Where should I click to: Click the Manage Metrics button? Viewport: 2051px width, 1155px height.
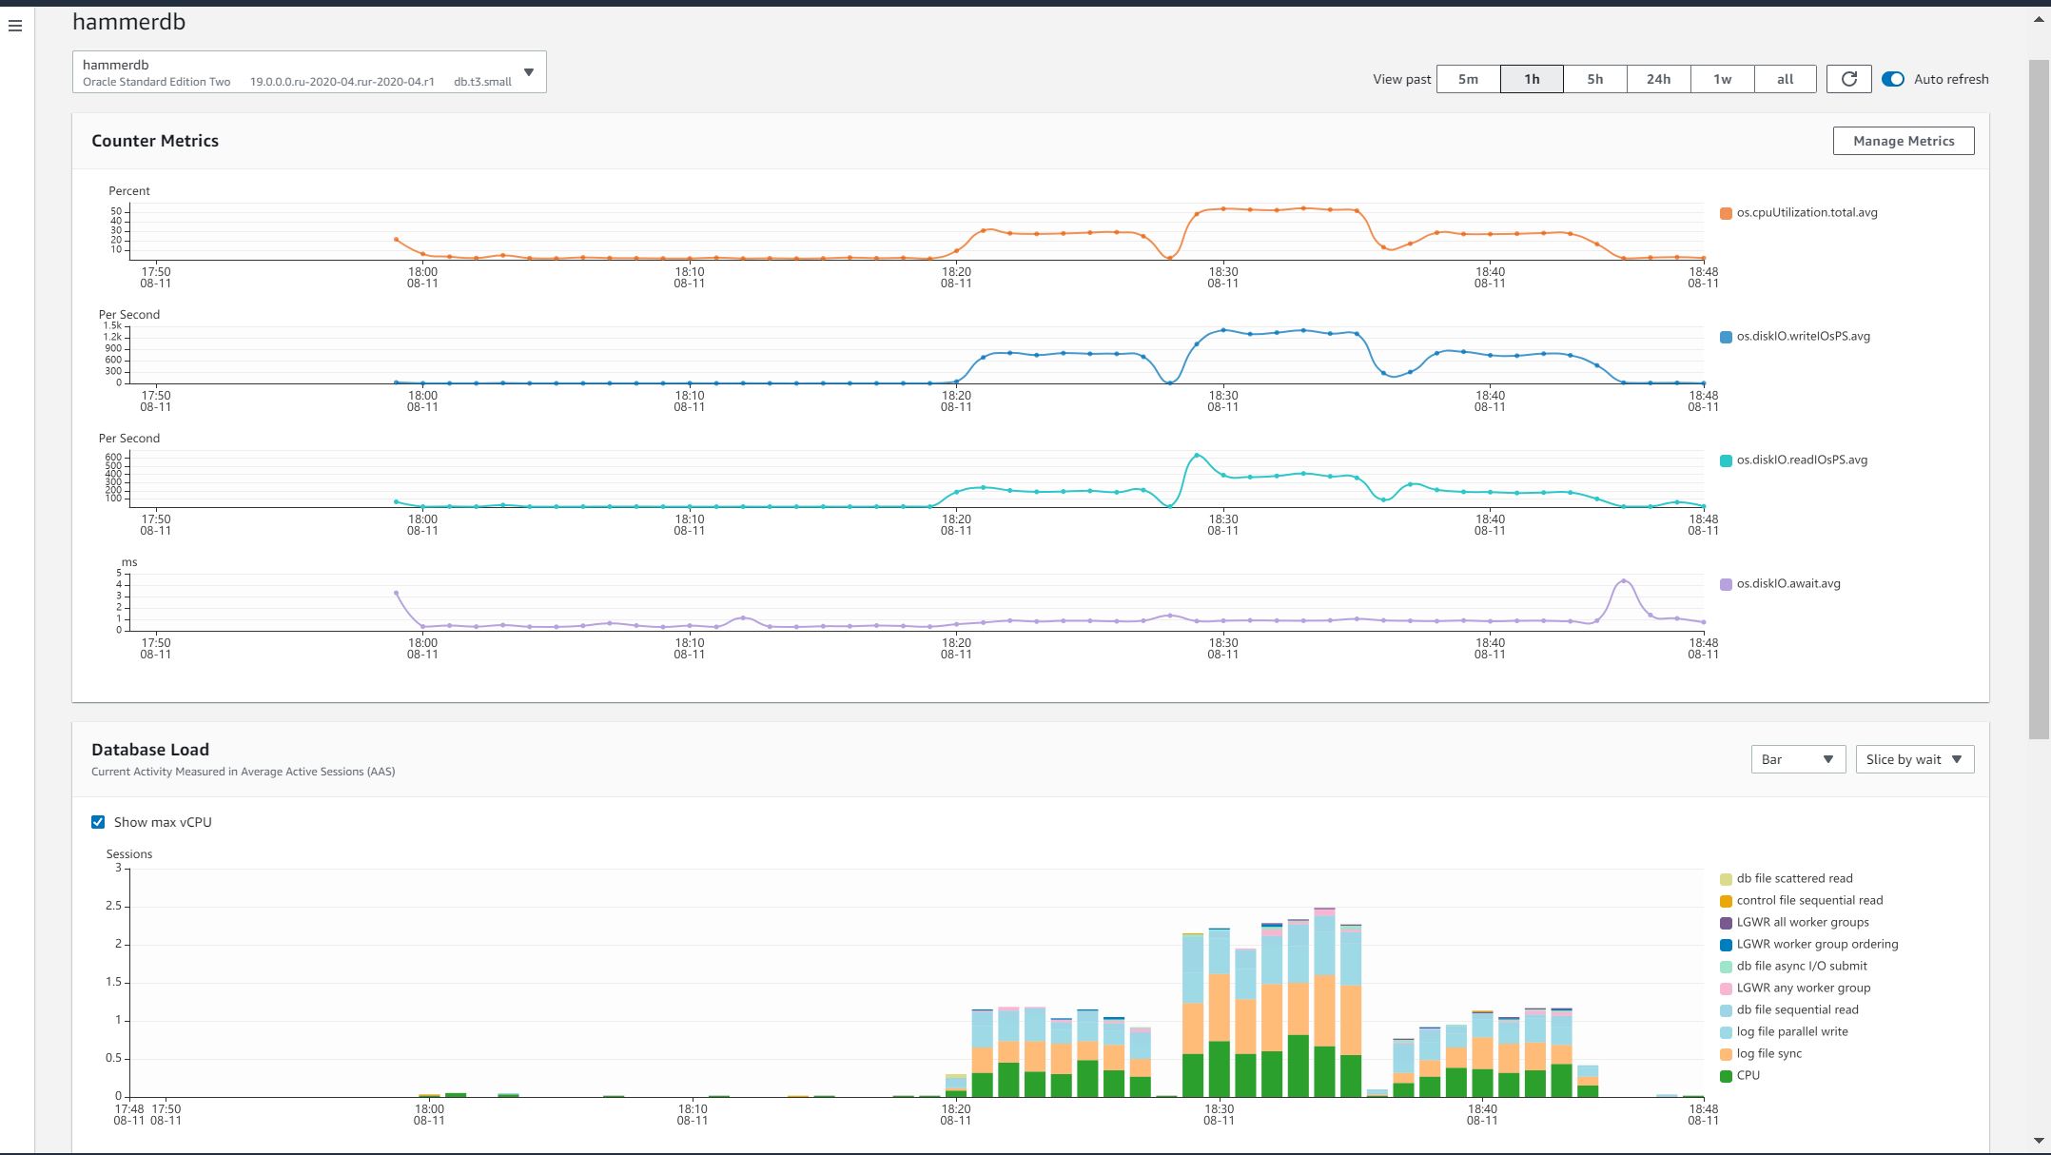point(1903,141)
